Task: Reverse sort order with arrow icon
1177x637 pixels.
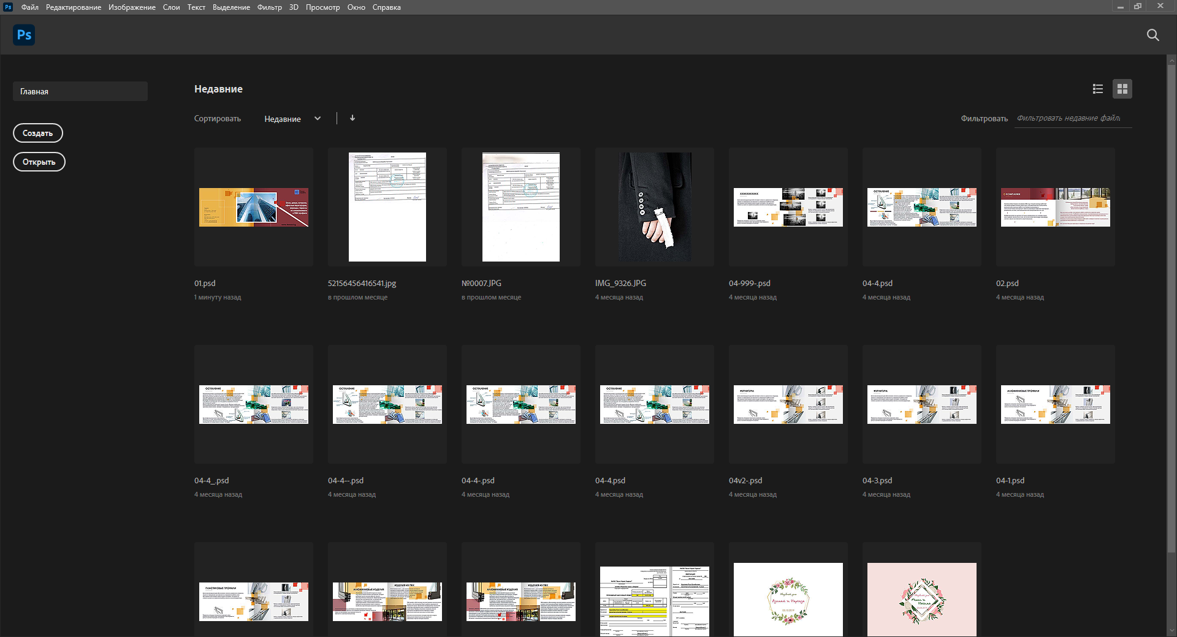Action: pyautogui.click(x=352, y=118)
